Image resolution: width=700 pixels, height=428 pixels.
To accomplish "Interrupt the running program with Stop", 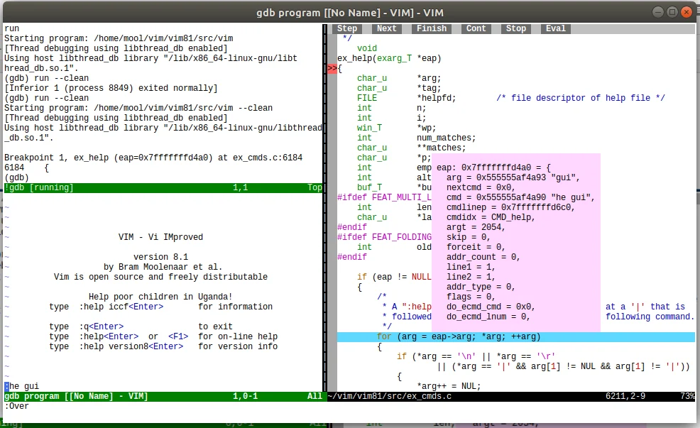I will (515, 28).
